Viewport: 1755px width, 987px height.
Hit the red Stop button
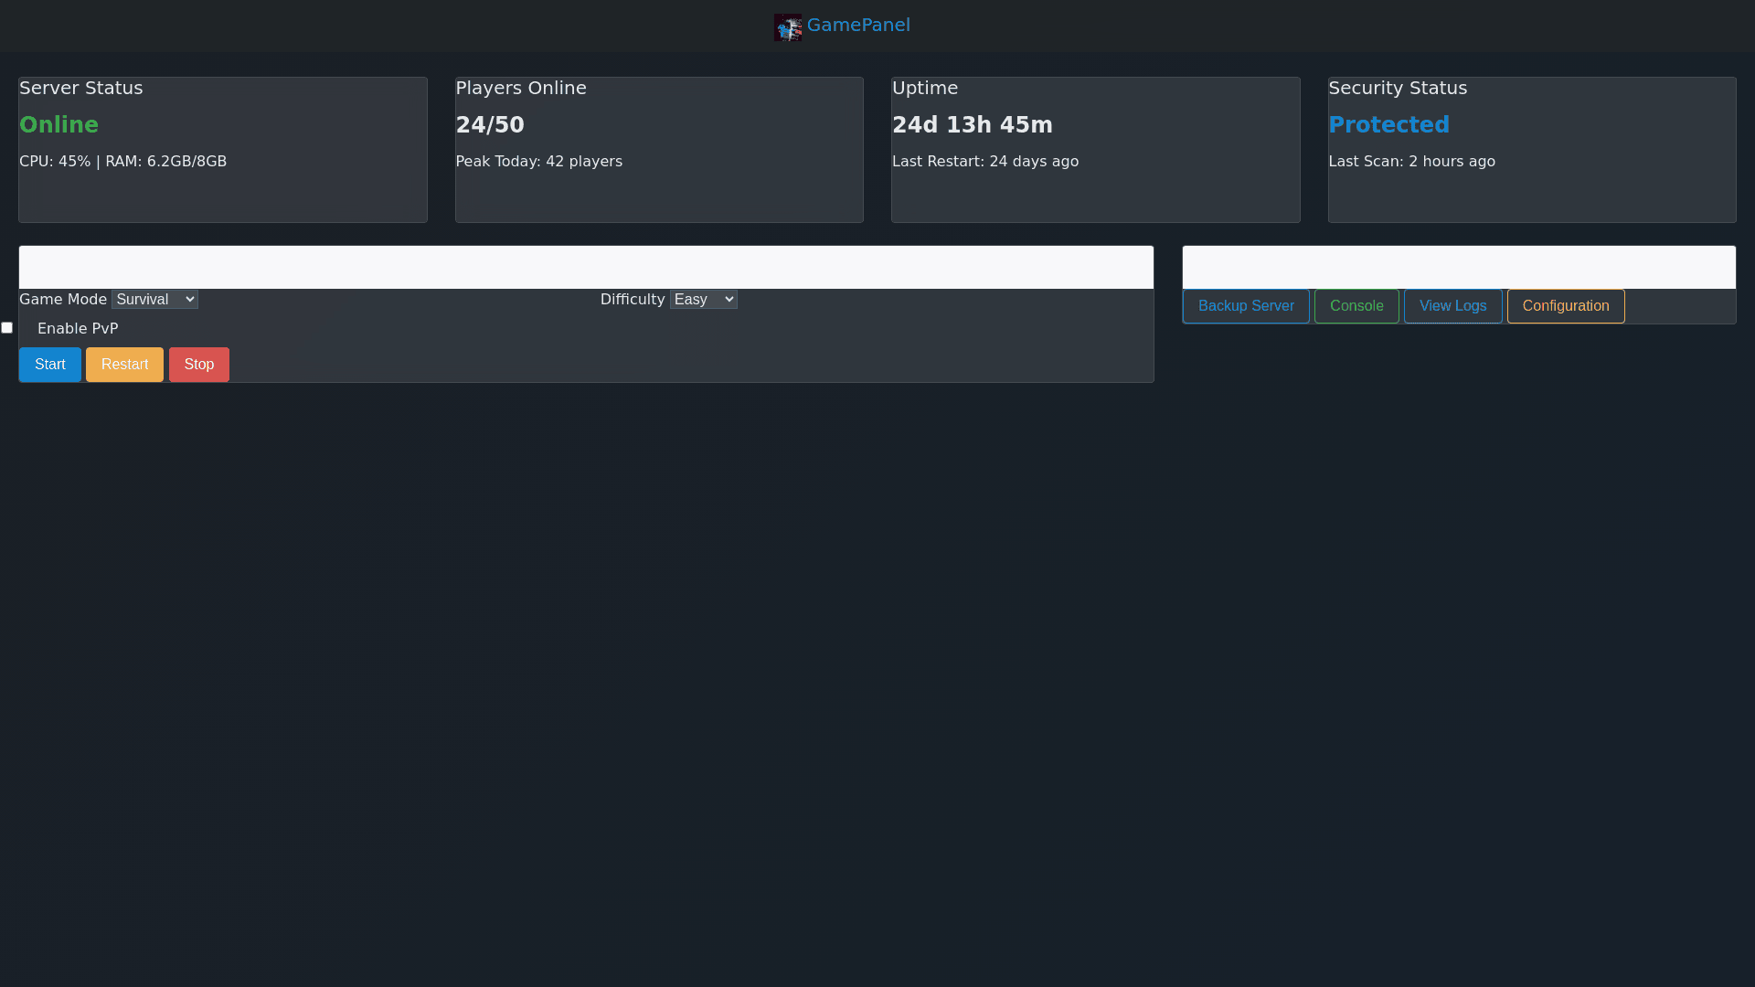(198, 365)
